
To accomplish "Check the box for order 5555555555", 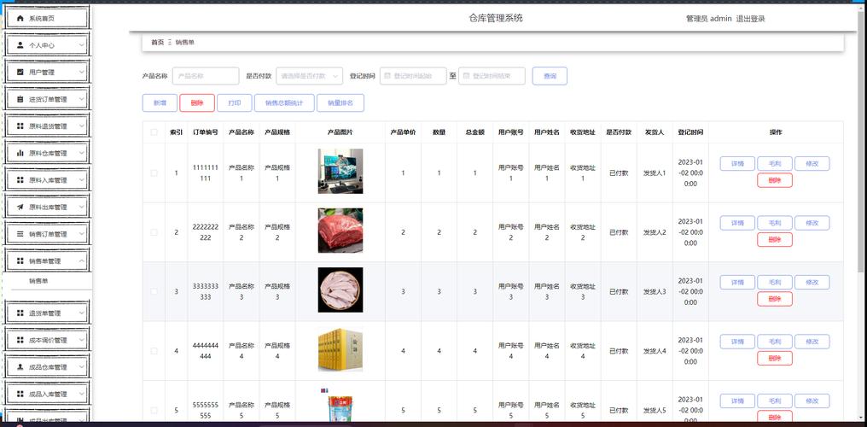I will pyautogui.click(x=154, y=410).
